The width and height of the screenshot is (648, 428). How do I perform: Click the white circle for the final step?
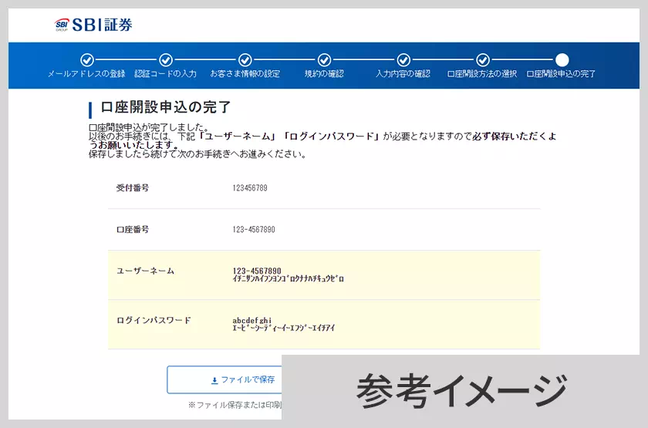coord(562,60)
